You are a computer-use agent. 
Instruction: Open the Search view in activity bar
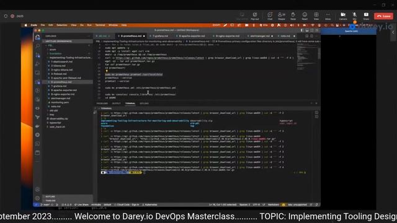pyautogui.click(x=37, y=46)
